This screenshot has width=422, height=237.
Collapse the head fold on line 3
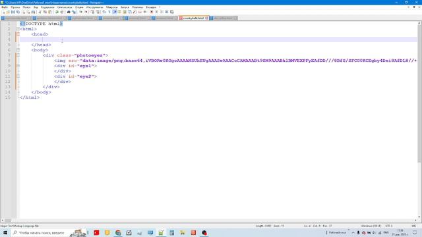pos(18,34)
